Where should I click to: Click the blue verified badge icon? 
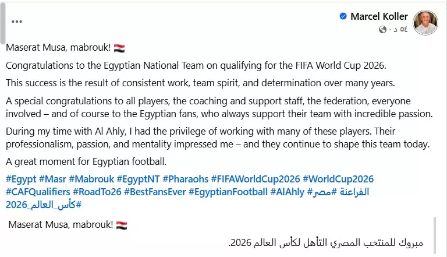tap(343, 17)
